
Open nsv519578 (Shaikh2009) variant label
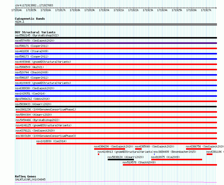tap(139, 162)
